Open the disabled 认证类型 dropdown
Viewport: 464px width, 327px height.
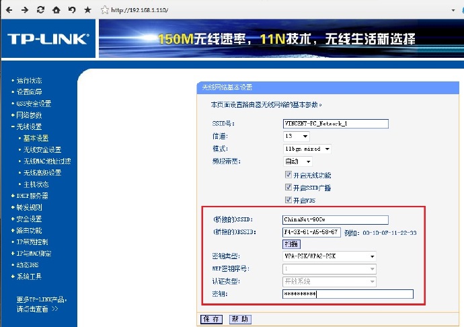point(330,281)
